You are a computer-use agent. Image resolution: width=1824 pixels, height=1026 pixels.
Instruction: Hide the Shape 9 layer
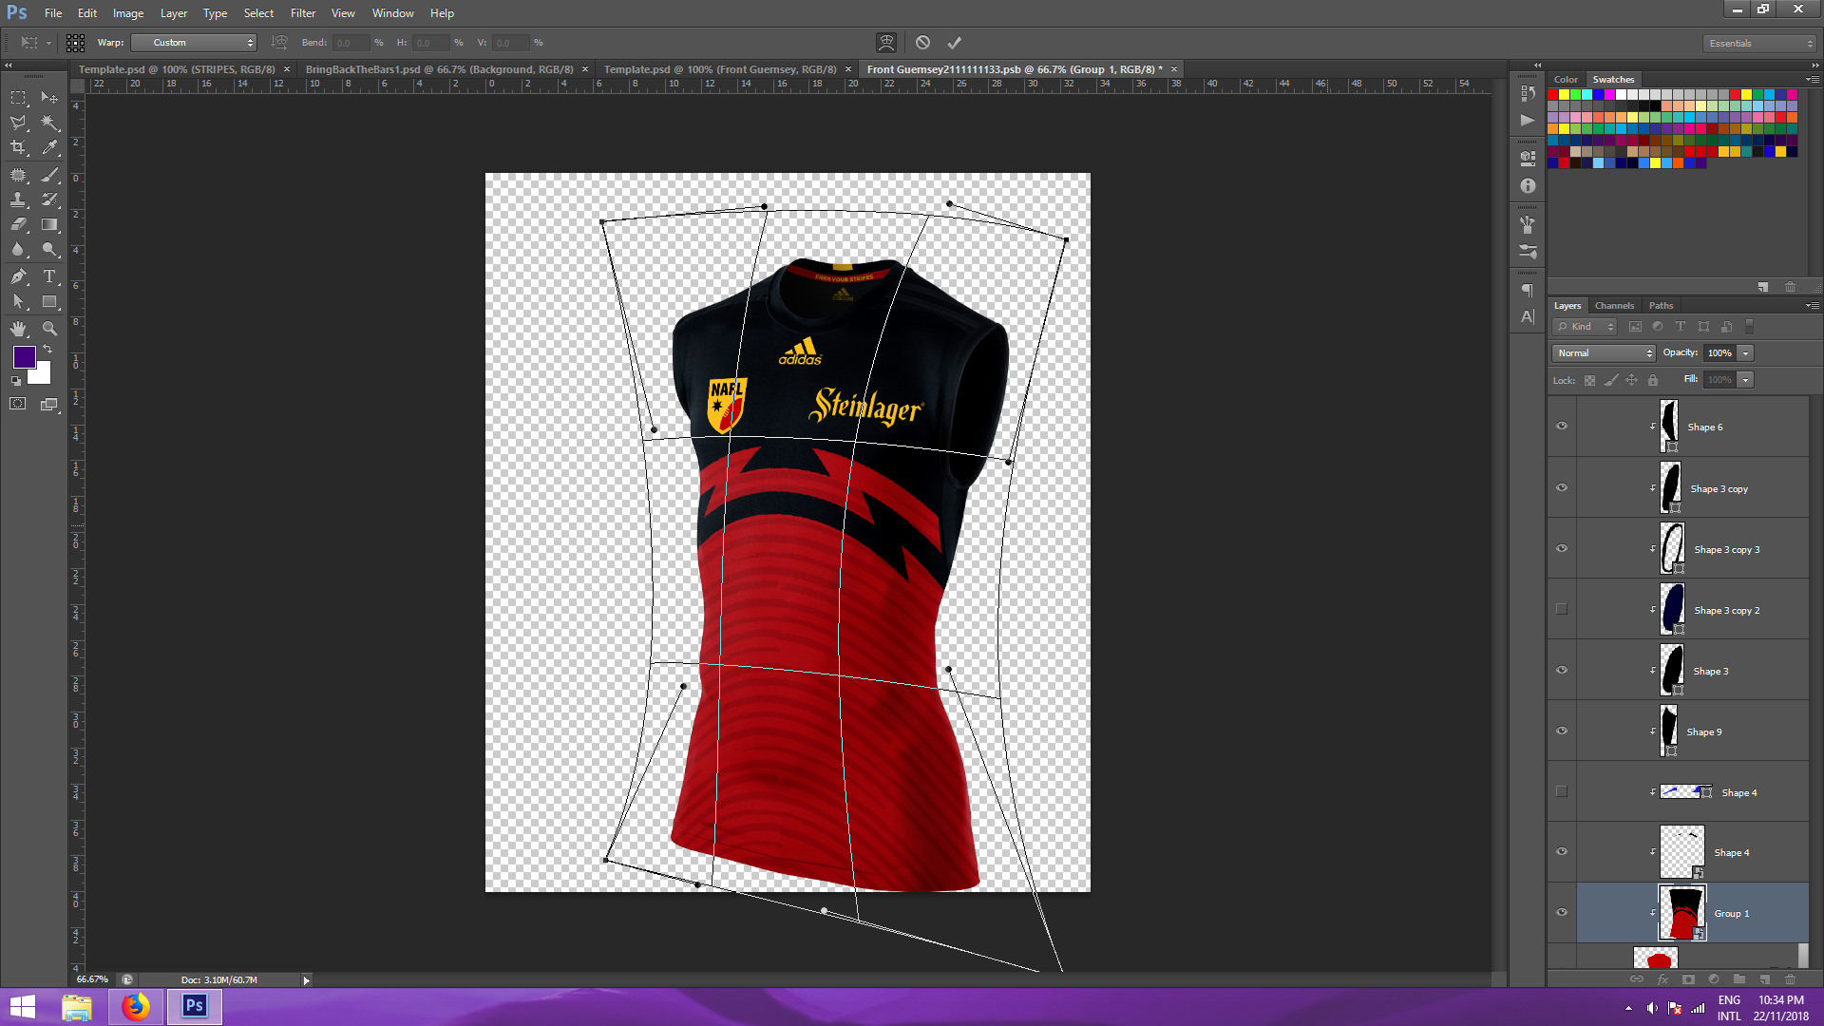pyautogui.click(x=1562, y=731)
